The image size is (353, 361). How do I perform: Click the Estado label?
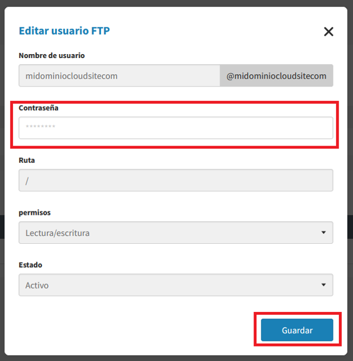tap(30, 265)
